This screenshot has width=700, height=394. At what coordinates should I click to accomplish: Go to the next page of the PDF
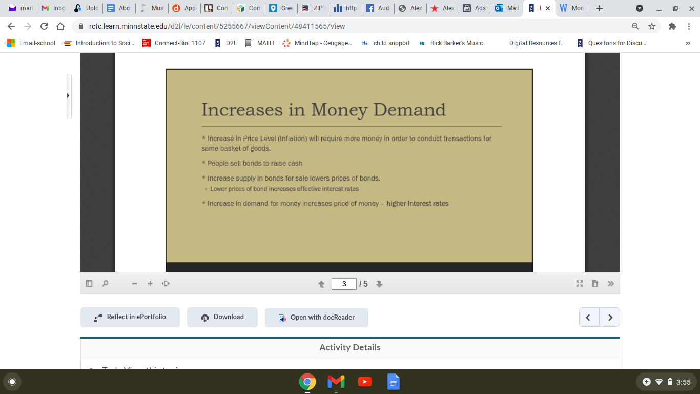point(379,283)
